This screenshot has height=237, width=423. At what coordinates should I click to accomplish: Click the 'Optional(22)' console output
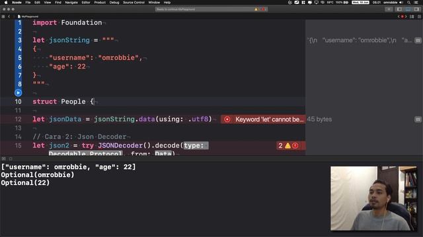(x=25, y=183)
